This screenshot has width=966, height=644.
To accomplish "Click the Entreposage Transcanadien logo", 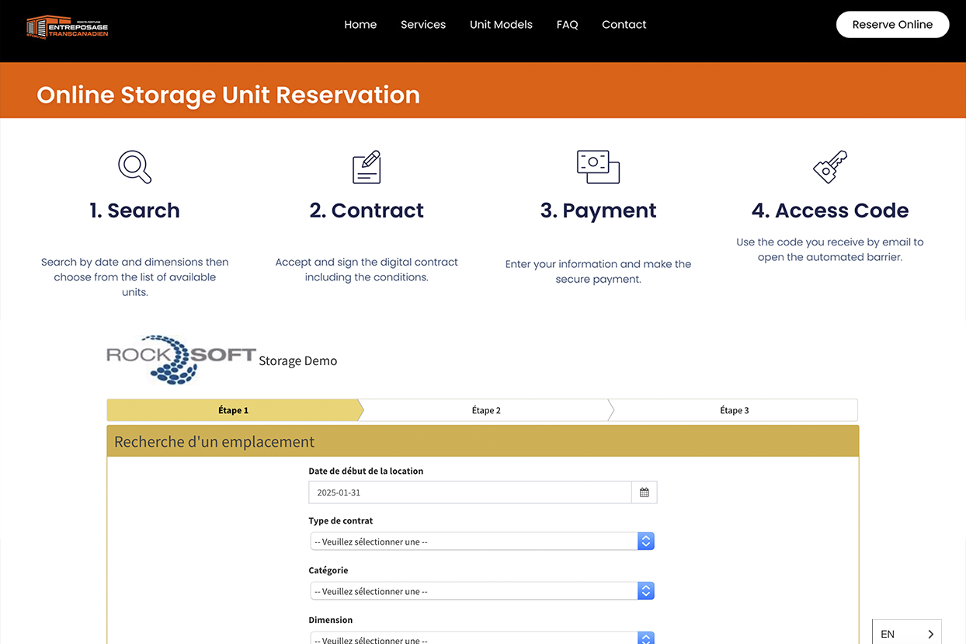I will tap(68, 26).
